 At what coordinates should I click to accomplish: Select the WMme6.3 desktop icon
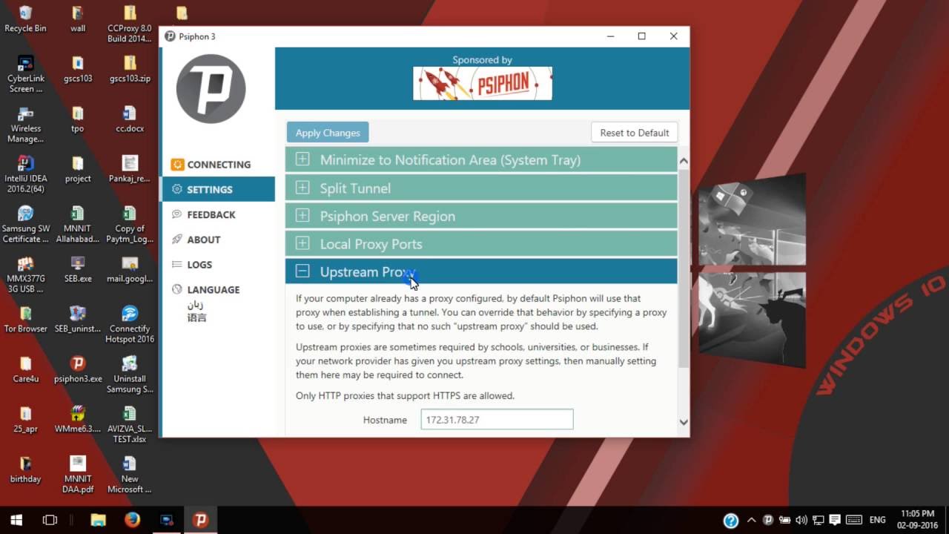[78, 419]
